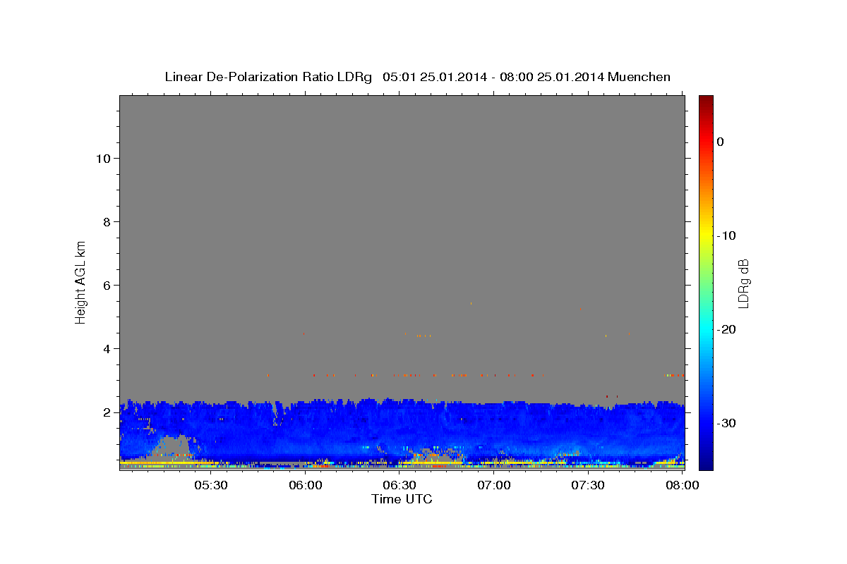Screen dimensions: 847x564
Task: Click the '07:30' time tick label
Action: [588, 486]
